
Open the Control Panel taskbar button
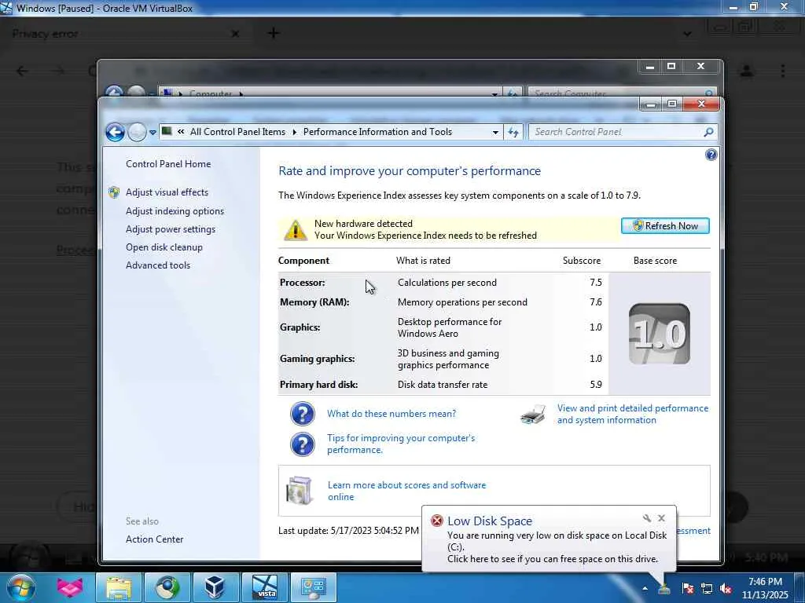pyautogui.click(x=314, y=587)
